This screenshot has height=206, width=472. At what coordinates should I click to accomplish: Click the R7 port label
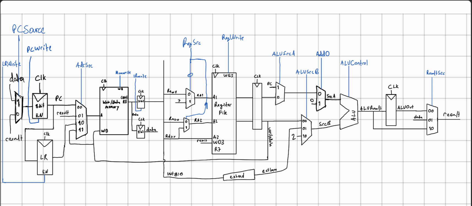[x=218, y=149]
